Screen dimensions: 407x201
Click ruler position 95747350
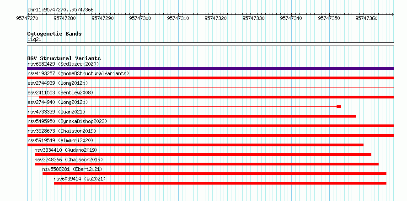click(329, 18)
